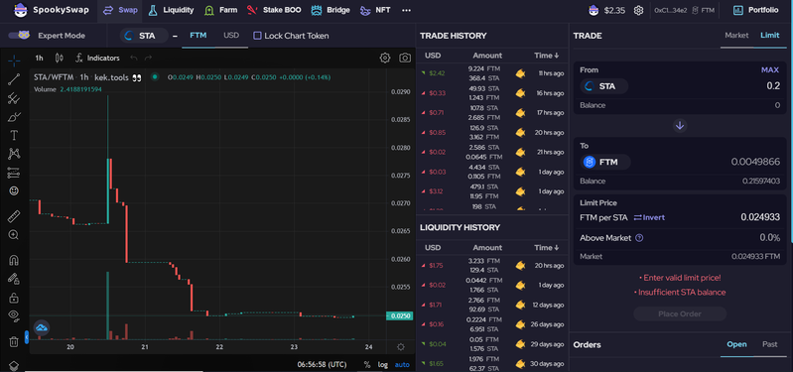
Task: Open the prediction and measurement tools
Action: [14, 173]
